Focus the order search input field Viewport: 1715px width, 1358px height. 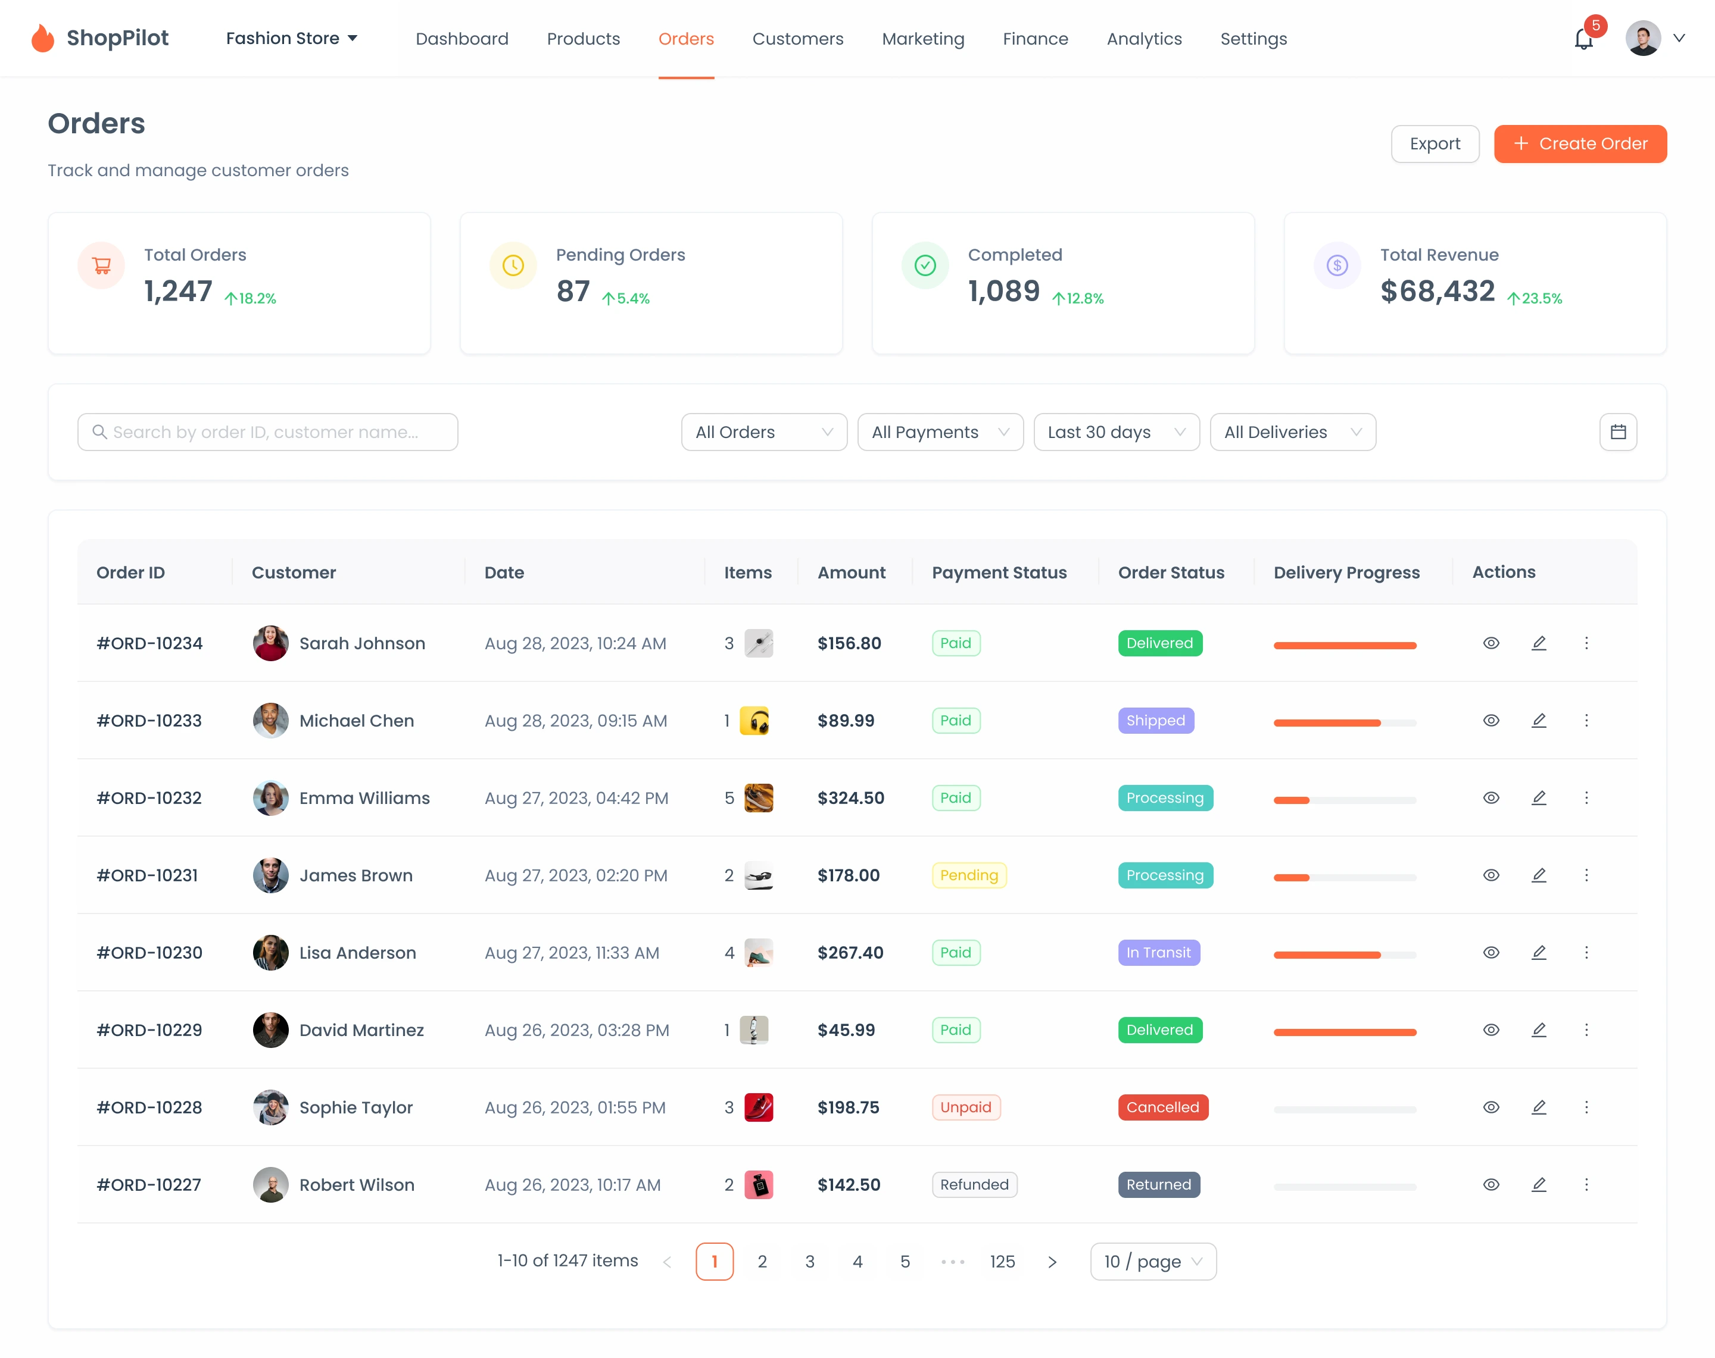(x=267, y=431)
